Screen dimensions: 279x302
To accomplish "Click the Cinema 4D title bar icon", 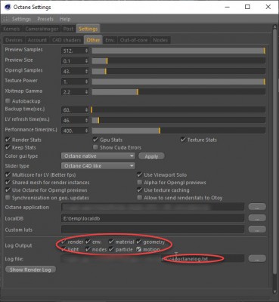I will pyautogui.click(x=8, y=7).
